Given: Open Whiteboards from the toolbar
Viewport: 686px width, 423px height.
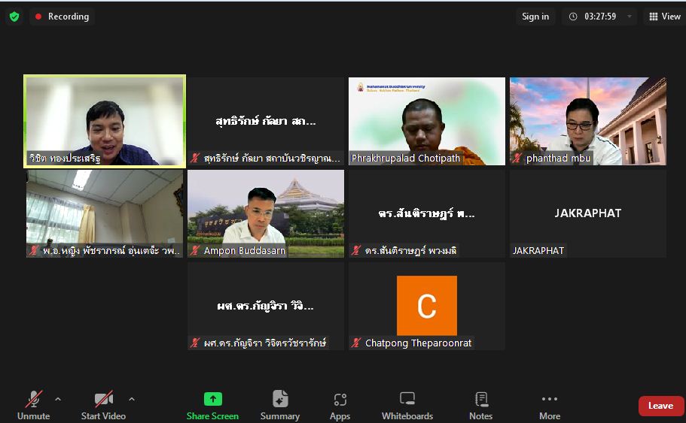Looking at the screenshot, I should pyautogui.click(x=407, y=405).
